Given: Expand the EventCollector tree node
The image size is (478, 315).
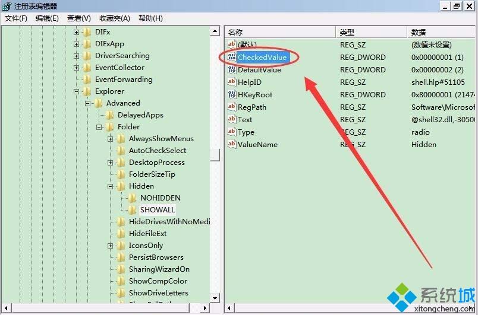Looking at the screenshot, I should point(76,68).
